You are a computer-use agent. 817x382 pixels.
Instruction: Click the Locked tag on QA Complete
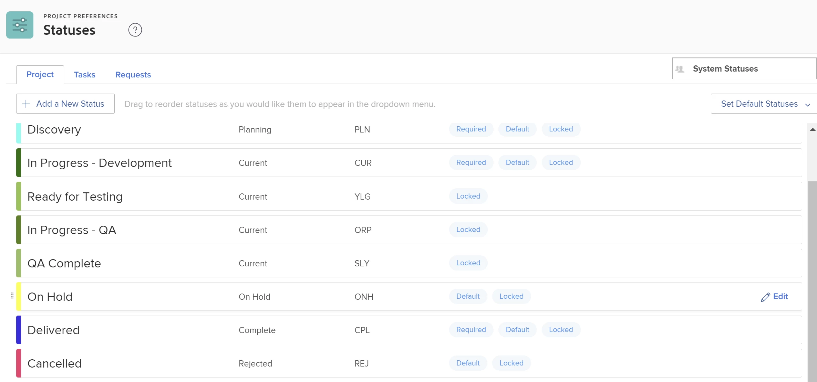[468, 263]
